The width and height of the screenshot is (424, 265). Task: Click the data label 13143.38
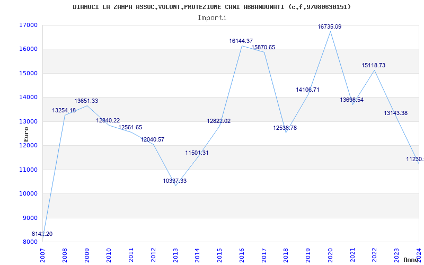395,113
